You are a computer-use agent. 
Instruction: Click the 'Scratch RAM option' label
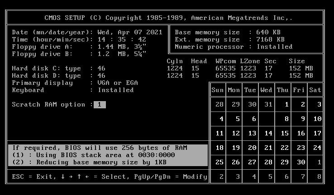point(48,105)
